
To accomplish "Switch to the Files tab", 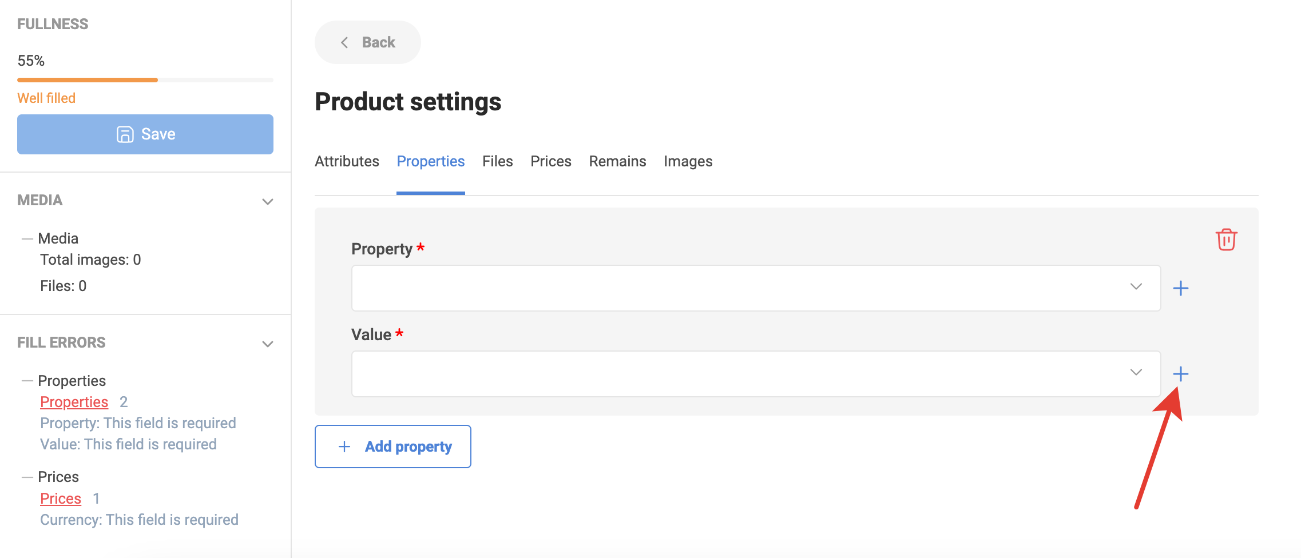I will coord(497,161).
